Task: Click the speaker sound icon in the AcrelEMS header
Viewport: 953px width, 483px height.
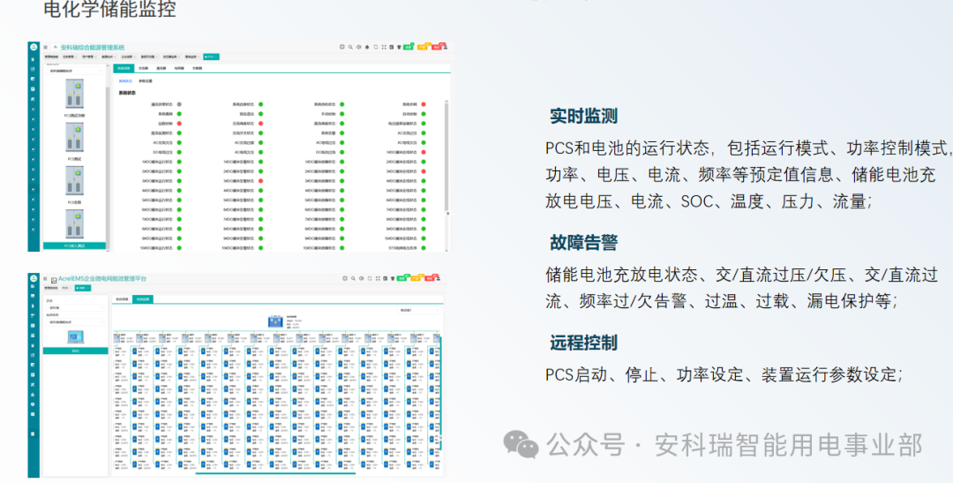Action: pos(362,279)
